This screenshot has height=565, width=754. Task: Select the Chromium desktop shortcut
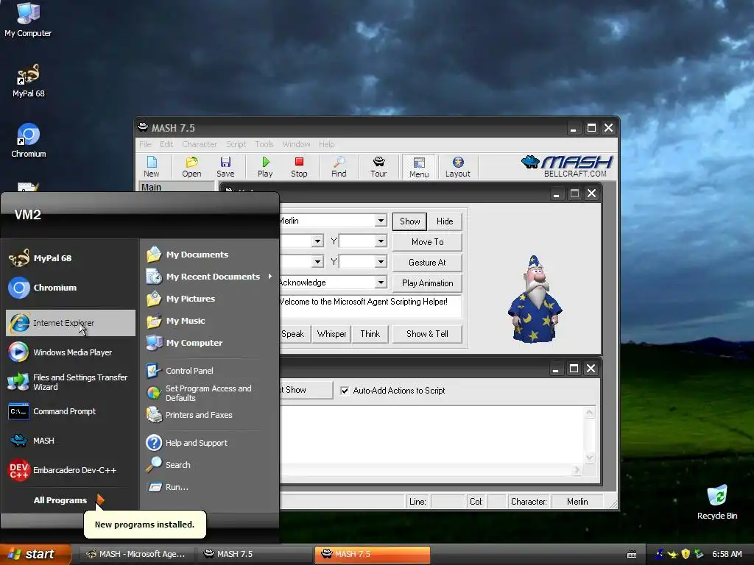(x=29, y=141)
